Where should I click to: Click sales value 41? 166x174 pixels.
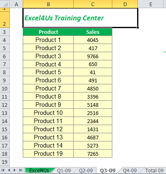pyautogui.click(x=93, y=72)
